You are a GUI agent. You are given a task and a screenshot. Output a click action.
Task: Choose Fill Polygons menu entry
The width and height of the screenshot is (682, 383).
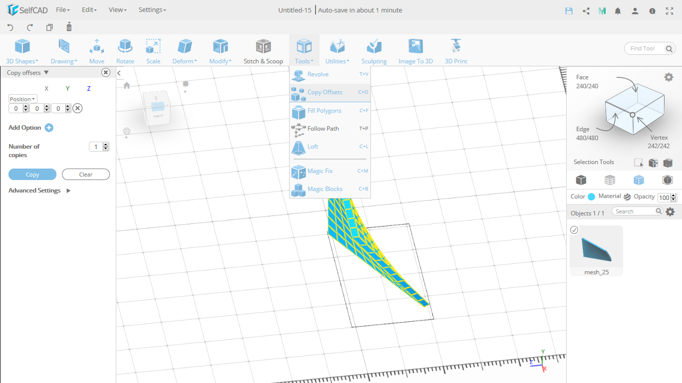(x=330, y=111)
